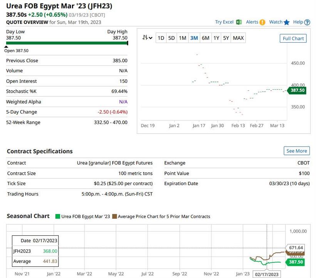The image size is (316, 278).
Task: Select the 3M chart period
Action: click(194, 38)
